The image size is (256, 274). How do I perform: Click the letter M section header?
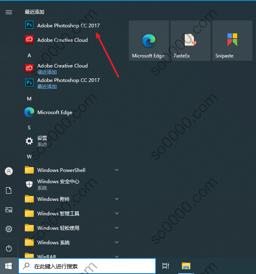tap(29, 99)
